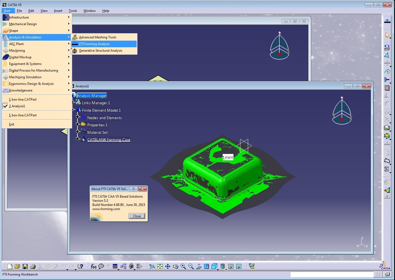Image resolution: width=395 pixels, height=280 pixels.
Task: Expand the Nodes and Elements tree node
Action: [78, 117]
